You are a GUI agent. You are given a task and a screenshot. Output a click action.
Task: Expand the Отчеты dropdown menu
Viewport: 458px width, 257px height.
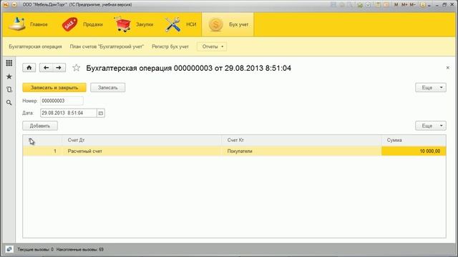tap(212, 46)
